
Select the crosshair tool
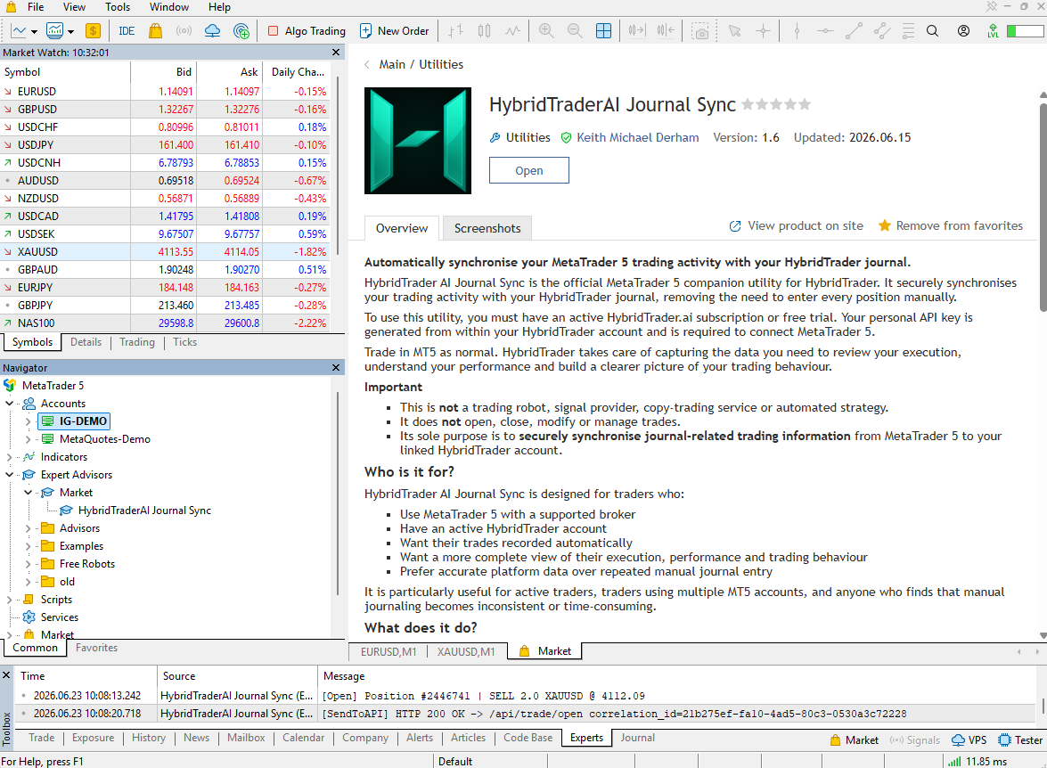coord(764,31)
